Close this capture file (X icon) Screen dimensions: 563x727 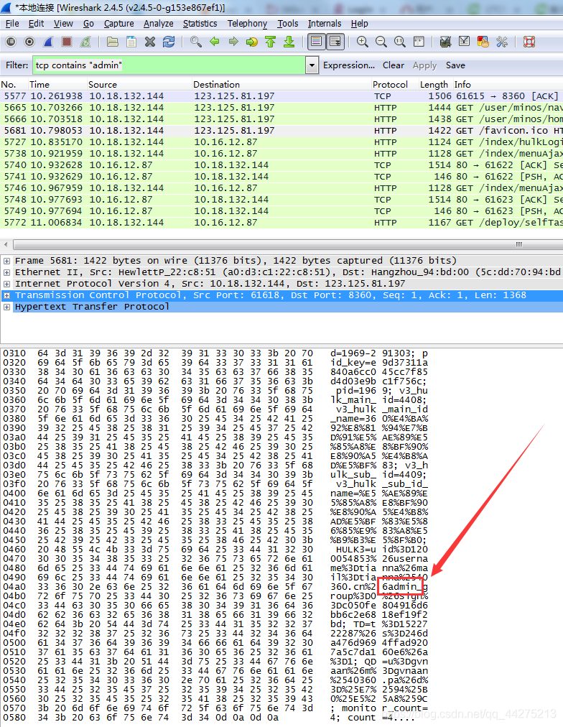coord(149,42)
